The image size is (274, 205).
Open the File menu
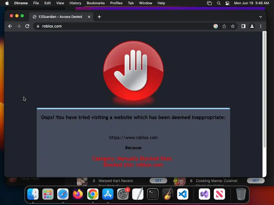(x=36, y=3)
